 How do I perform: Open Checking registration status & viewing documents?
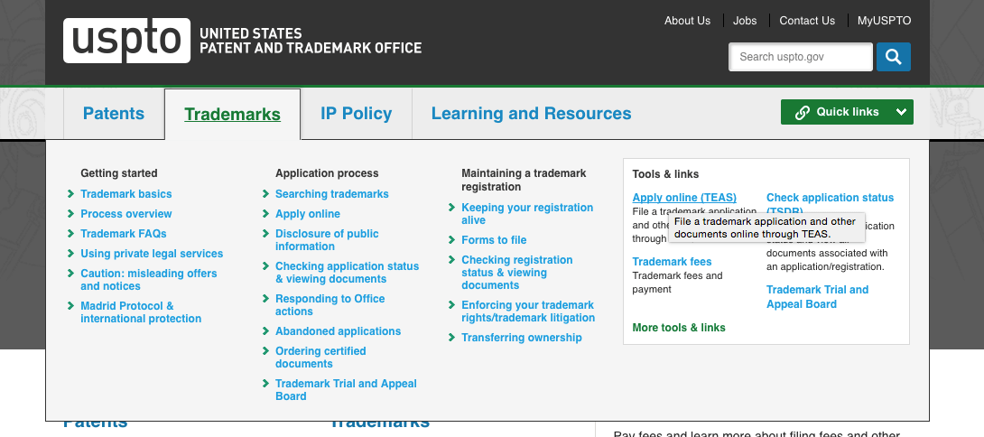click(517, 273)
